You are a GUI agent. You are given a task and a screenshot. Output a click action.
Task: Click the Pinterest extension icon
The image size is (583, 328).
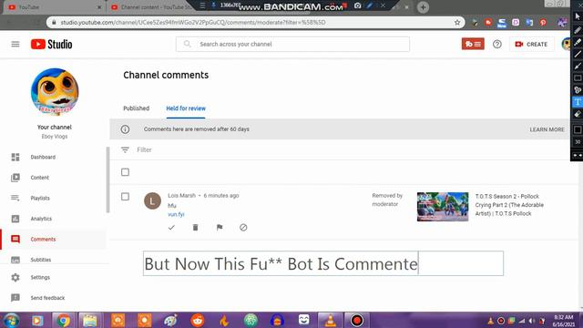point(543,22)
